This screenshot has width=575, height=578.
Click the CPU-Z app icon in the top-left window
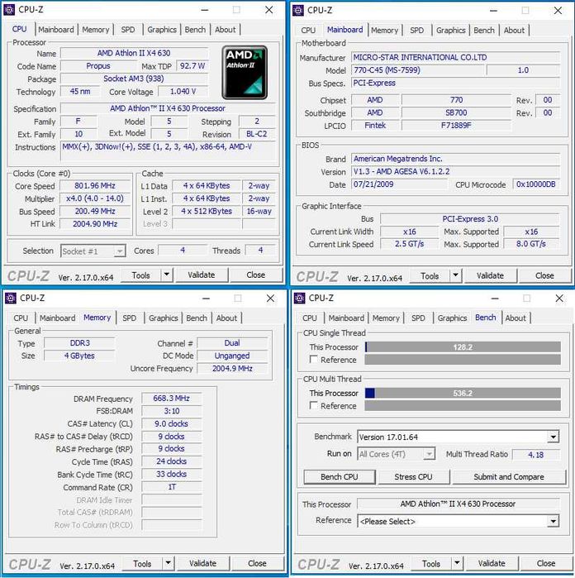(9, 10)
